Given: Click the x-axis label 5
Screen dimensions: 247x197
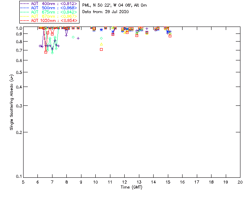Looking at the screenshot, I should tap(23, 182).
